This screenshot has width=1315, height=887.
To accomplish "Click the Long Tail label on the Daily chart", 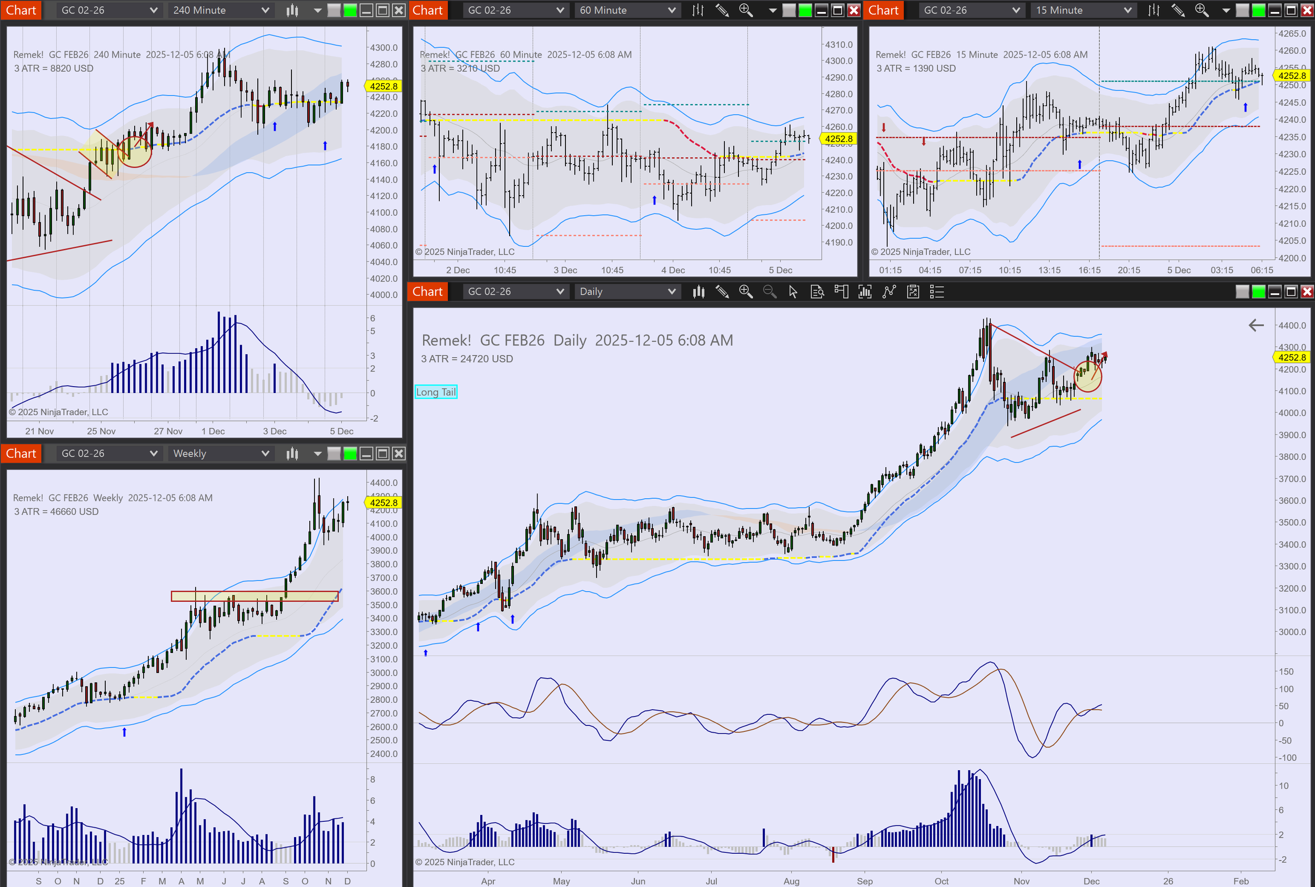I will (436, 392).
